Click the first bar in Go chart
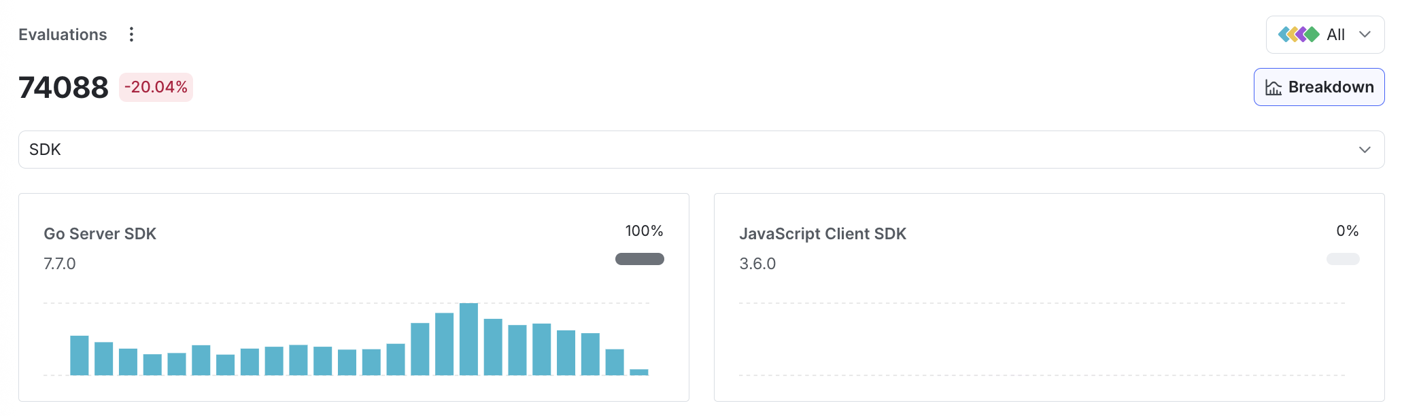The width and height of the screenshot is (1402, 416). point(80,356)
